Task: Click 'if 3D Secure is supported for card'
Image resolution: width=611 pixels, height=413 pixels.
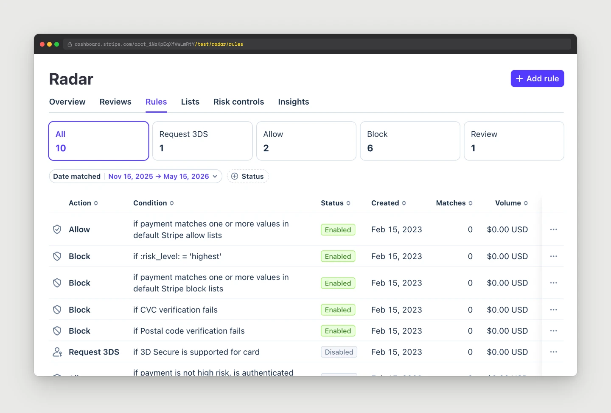Action: 196,352
